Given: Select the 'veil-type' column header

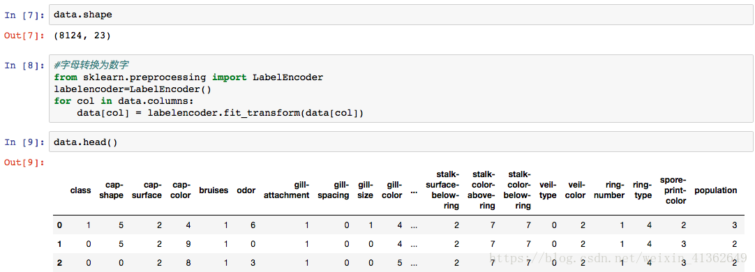Looking at the screenshot, I should coord(548,190).
